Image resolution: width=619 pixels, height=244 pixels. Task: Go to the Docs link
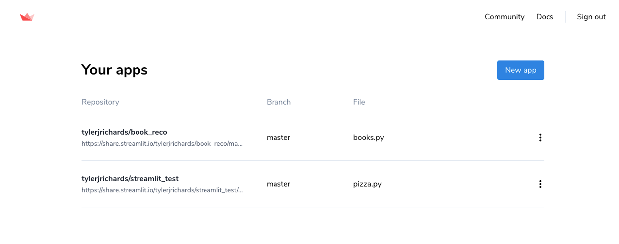tap(545, 17)
